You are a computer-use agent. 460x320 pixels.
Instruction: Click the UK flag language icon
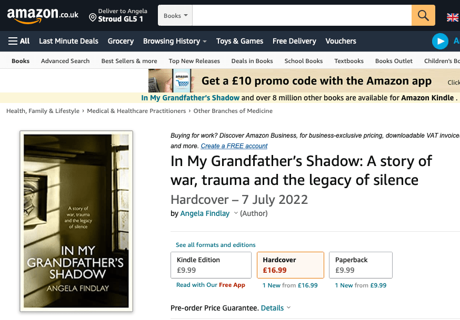pyautogui.click(x=452, y=17)
